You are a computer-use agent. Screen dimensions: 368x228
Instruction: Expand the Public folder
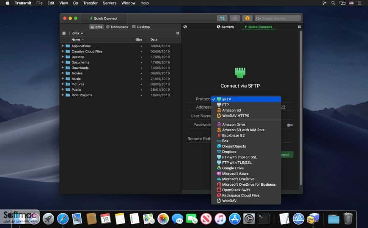tap(63, 89)
